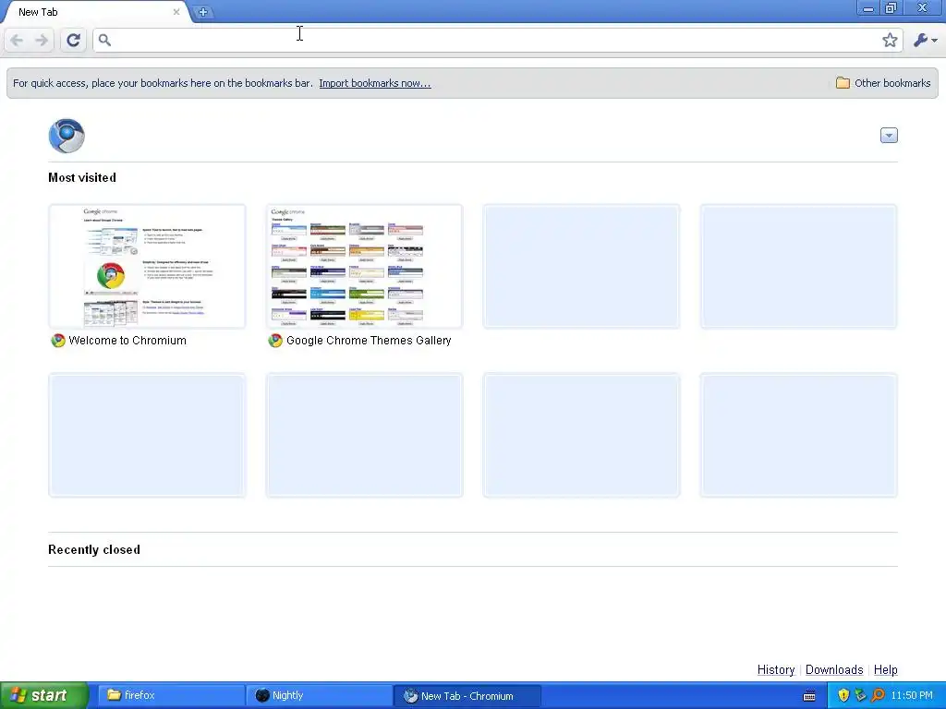Click the Welcome to Chromium link text
Image resolution: width=946 pixels, height=709 pixels.
[127, 341]
